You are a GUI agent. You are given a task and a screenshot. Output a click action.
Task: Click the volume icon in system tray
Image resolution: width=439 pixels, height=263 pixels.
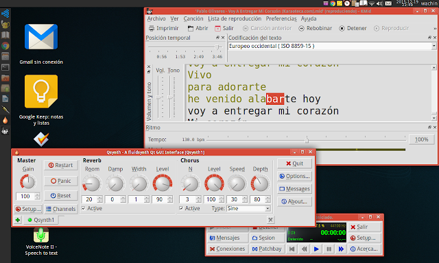[379, 3]
